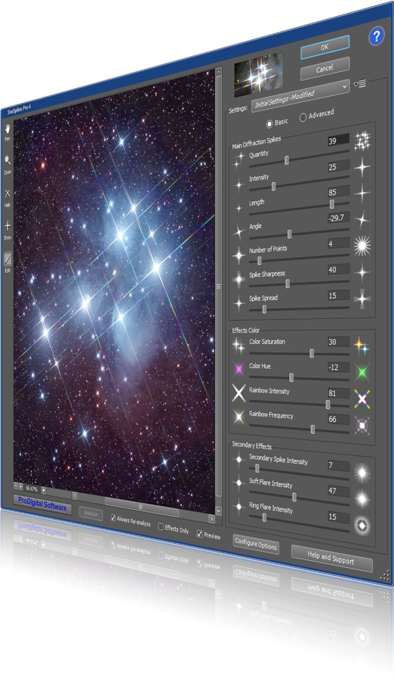Image resolution: width=394 pixels, height=677 pixels.
Task: Select the Zoom magnifier tool
Action: point(8,161)
